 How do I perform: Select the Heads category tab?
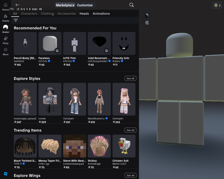pos(84,13)
